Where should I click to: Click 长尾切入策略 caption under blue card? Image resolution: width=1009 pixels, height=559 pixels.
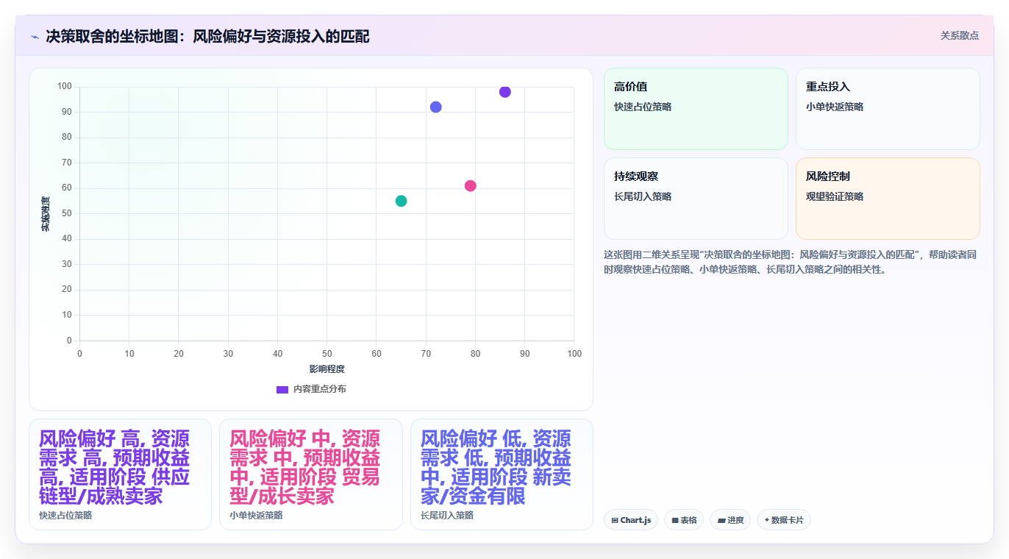[447, 516]
